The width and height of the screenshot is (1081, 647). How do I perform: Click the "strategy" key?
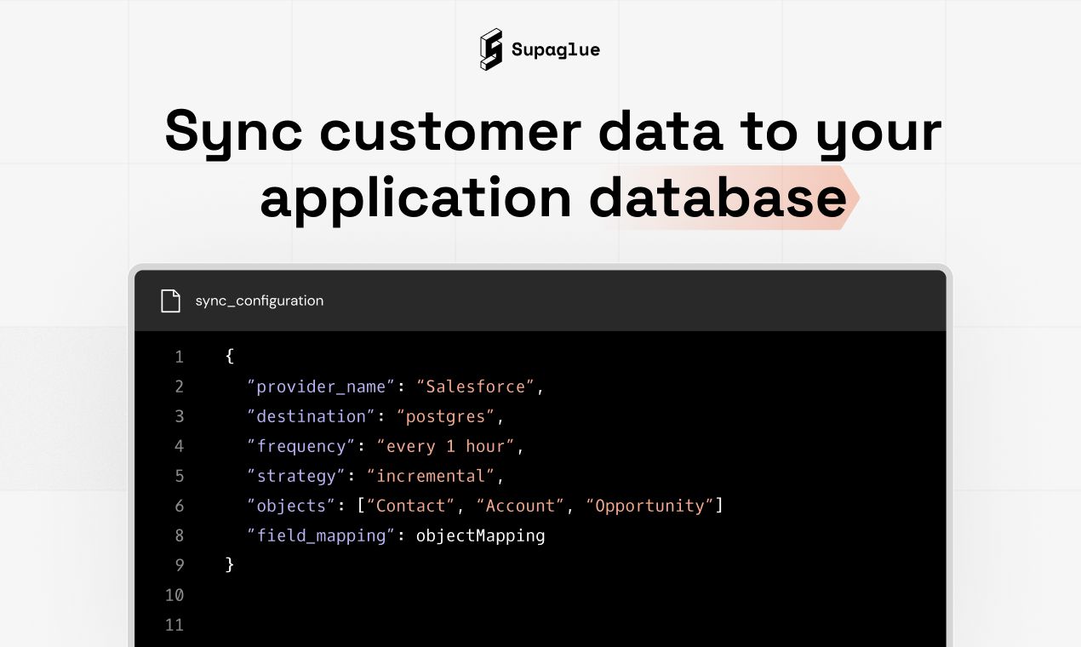(x=296, y=476)
